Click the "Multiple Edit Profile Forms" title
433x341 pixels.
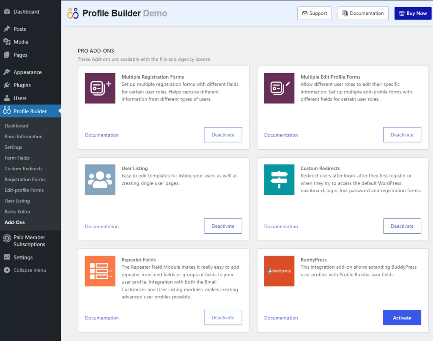[330, 77]
